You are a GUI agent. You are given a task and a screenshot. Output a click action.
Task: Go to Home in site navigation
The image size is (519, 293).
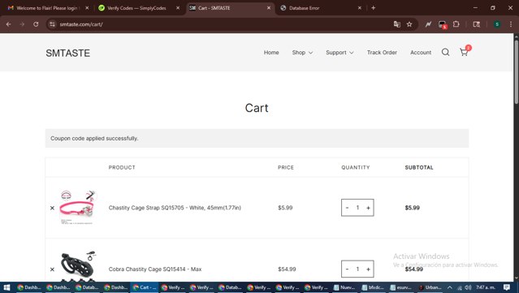[x=271, y=52]
